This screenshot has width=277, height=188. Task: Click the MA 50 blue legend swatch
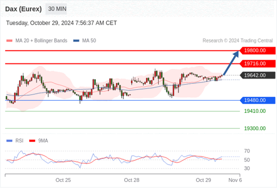(x=76, y=41)
